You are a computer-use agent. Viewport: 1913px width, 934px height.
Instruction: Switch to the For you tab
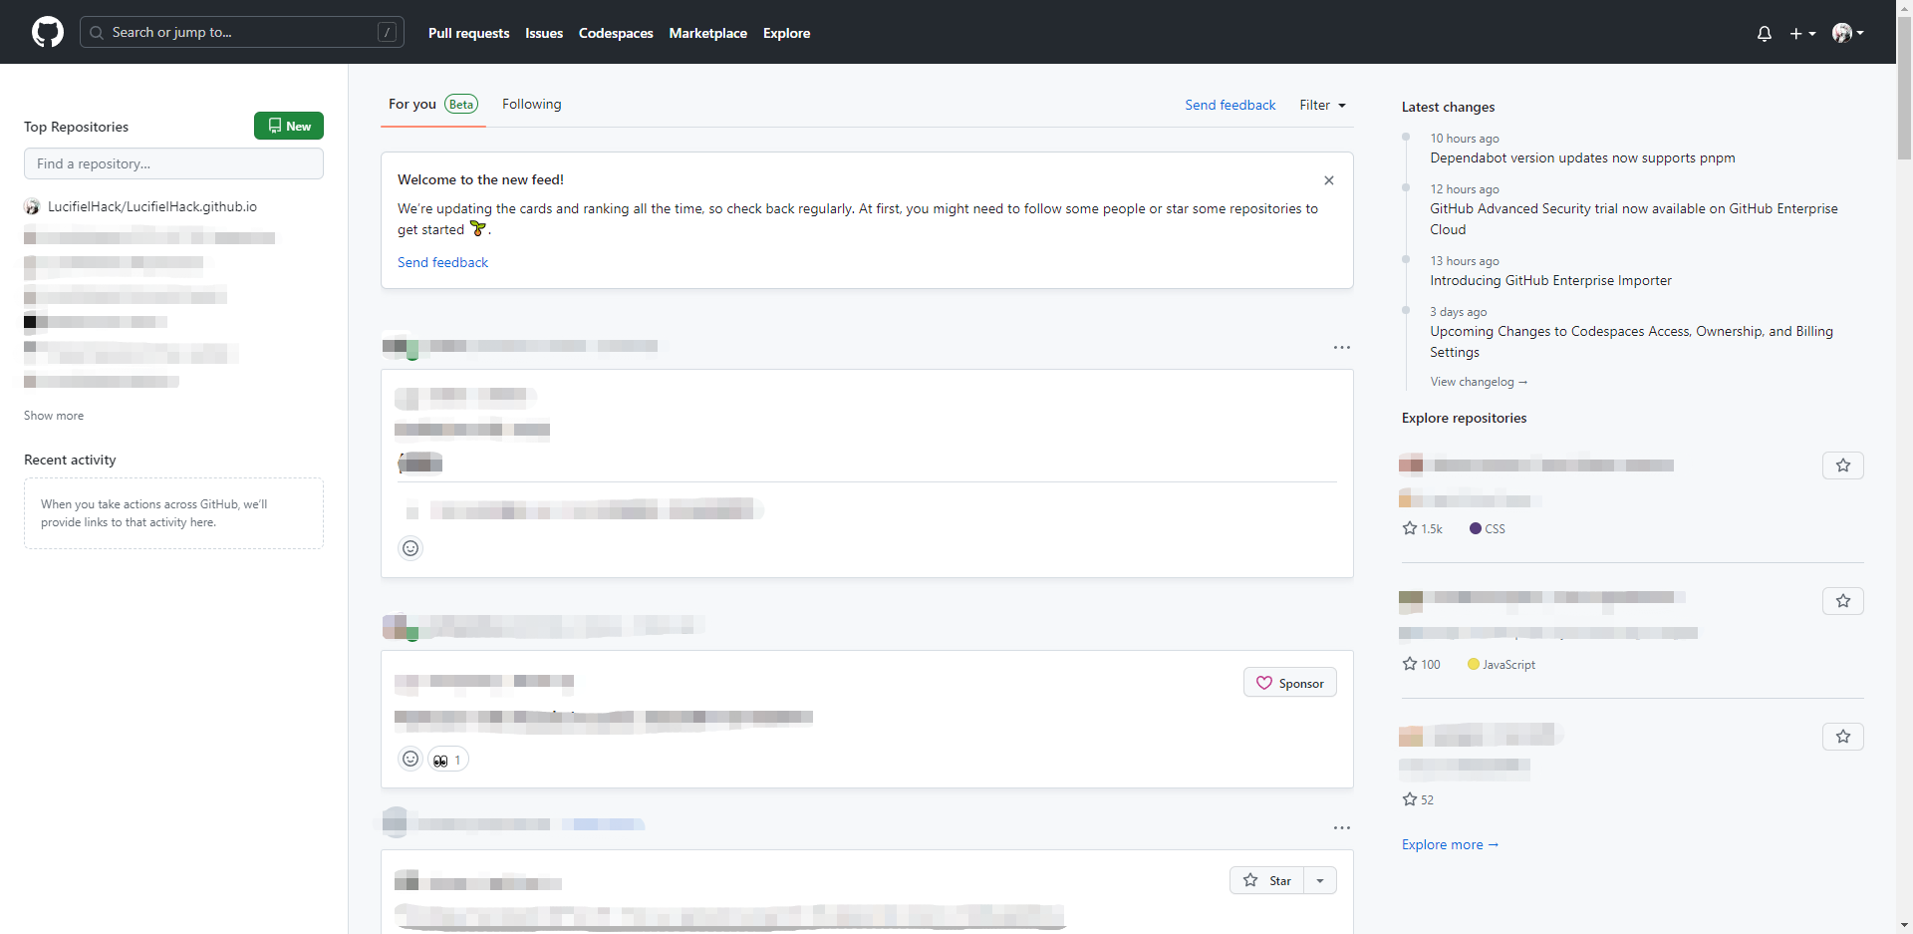click(432, 104)
